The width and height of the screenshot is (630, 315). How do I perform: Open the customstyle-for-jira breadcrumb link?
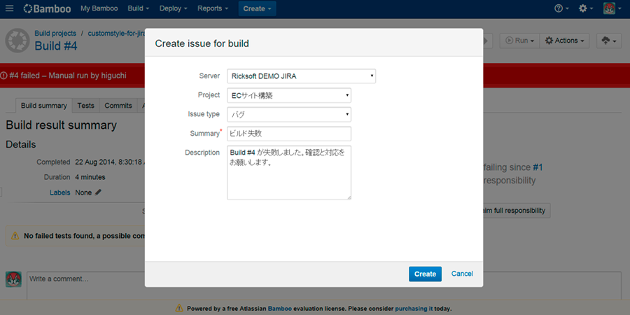coord(116,34)
